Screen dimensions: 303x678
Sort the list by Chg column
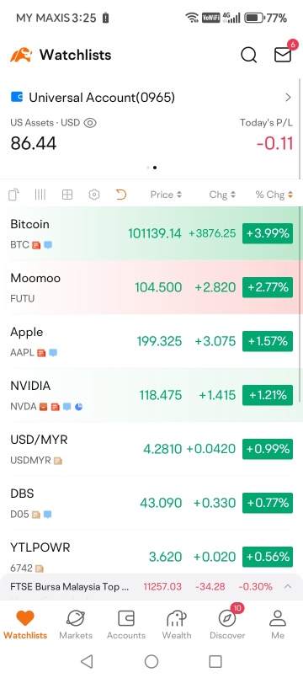click(222, 195)
